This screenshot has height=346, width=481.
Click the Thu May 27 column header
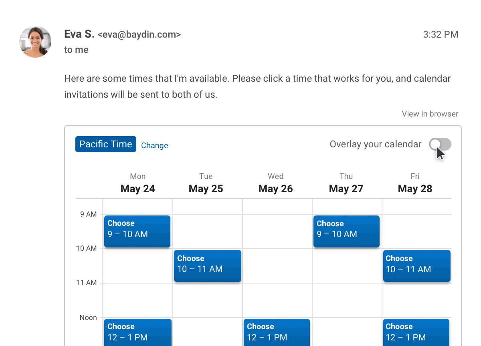tap(346, 183)
